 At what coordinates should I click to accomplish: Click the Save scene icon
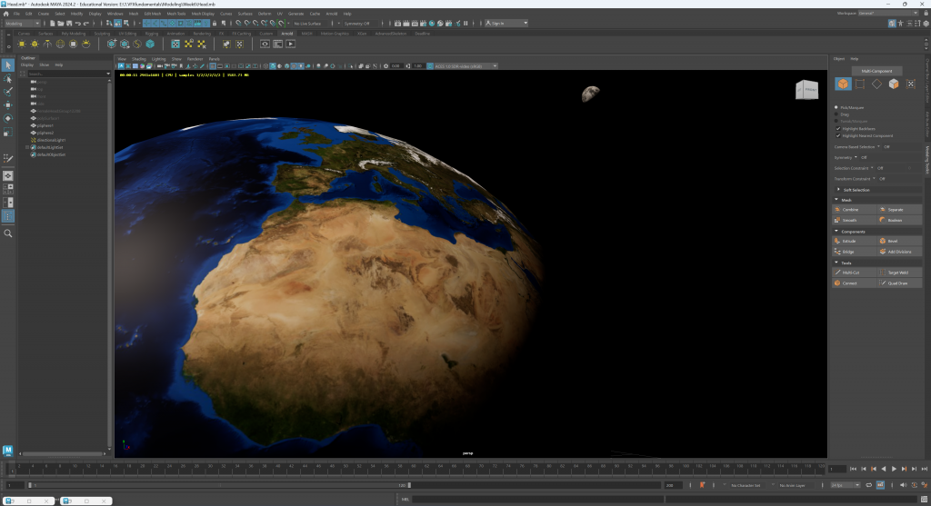coord(69,23)
